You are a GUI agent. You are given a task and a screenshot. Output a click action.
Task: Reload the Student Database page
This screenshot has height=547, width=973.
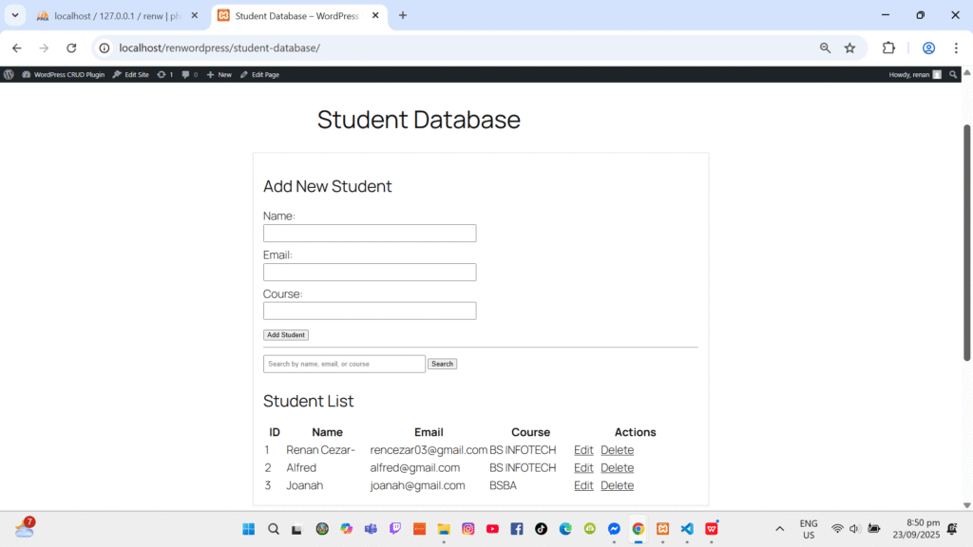click(x=71, y=48)
